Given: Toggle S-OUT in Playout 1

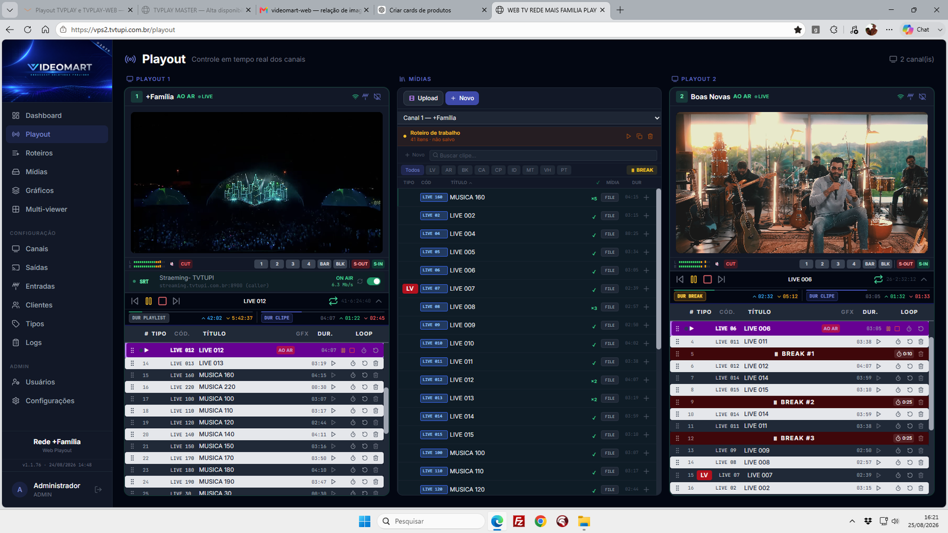Looking at the screenshot, I should tap(360, 264).
